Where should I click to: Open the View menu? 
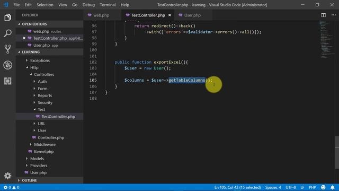tap(63, 5)
